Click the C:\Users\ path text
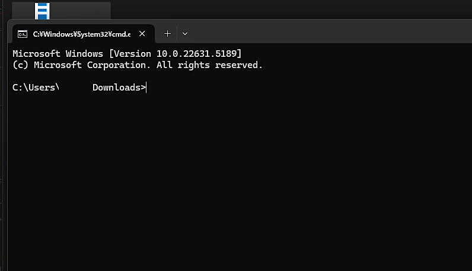The height and width of the screenshot is (271, 472). [36, 88]
